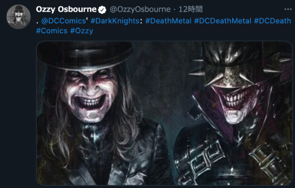The height and width of the screenshot is (188, 295).
Task: Open the @OzzyOsbourne handle link
Action: [140, 9]
